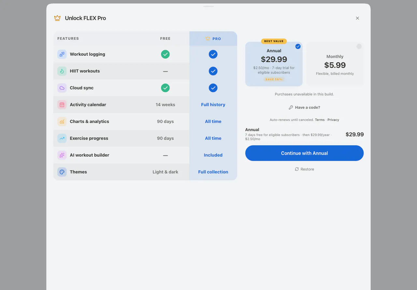This screenshot has height=290, width=417.
Task: Click the SAVE 58% badge
Action: (274, 79)
